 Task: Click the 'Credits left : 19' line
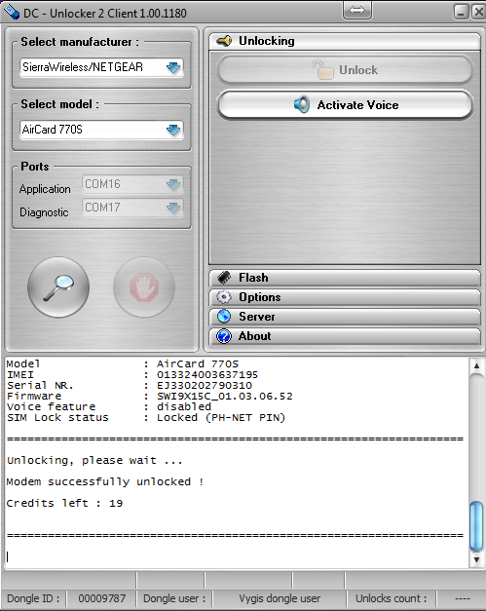64,503
